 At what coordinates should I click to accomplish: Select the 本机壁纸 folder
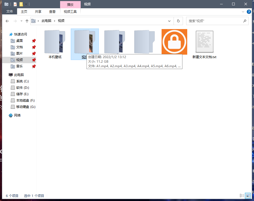(55, 44)
